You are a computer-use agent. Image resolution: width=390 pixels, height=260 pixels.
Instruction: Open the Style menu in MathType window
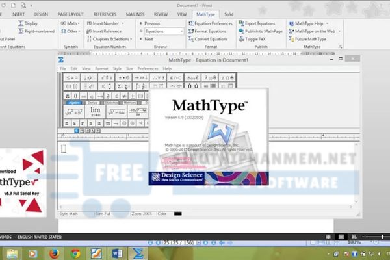pos(117,68)
